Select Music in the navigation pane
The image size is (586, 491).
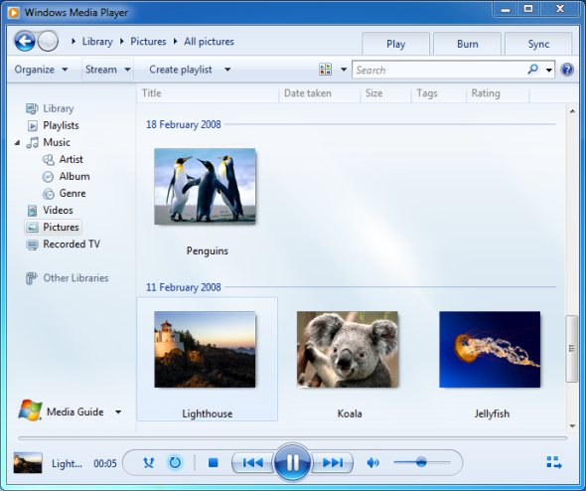[56, 142]
